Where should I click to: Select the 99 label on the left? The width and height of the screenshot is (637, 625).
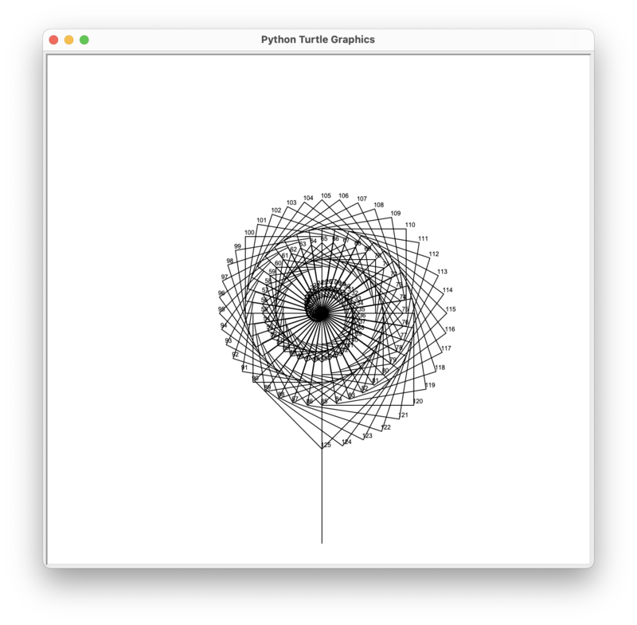(x=237, y=246)
